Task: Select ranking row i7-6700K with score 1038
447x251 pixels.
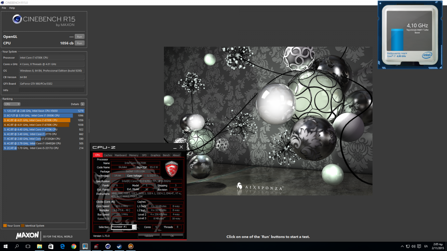Action: [44, 125]
